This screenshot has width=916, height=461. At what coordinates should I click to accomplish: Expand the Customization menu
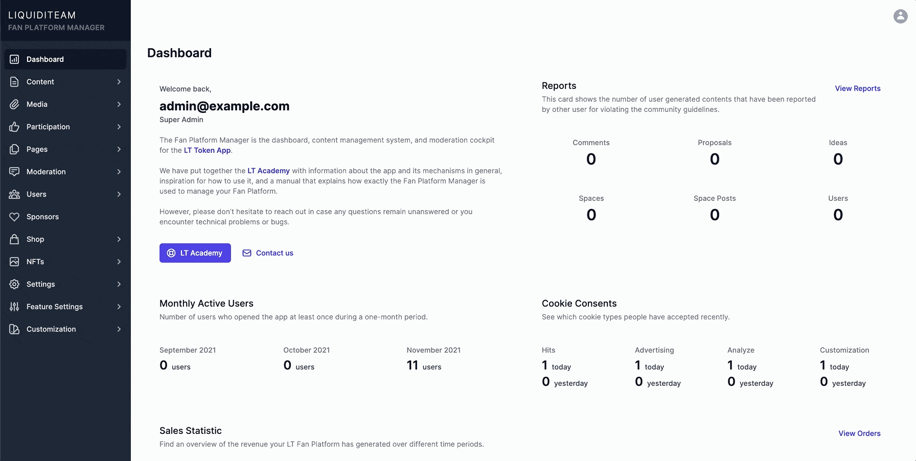coord(119,329)
